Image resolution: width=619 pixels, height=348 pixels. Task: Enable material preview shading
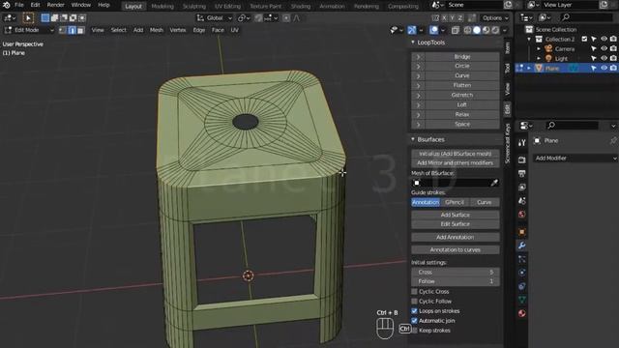tap(486, 30)
